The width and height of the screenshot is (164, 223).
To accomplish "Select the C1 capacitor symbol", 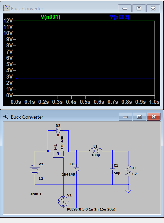I will click(x=113, y=169).
